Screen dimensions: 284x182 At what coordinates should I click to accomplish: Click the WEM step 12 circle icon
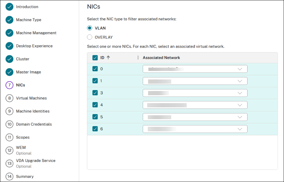click(9, 150)
